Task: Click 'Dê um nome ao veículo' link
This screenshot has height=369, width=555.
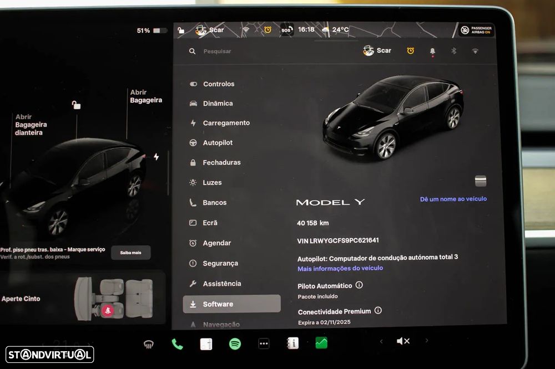Action: [453, 199]
